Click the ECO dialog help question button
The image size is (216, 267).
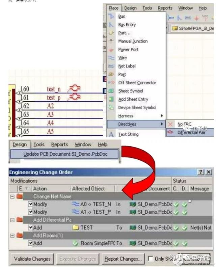201,172
